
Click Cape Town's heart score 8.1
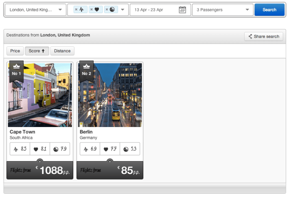[40, 149]
